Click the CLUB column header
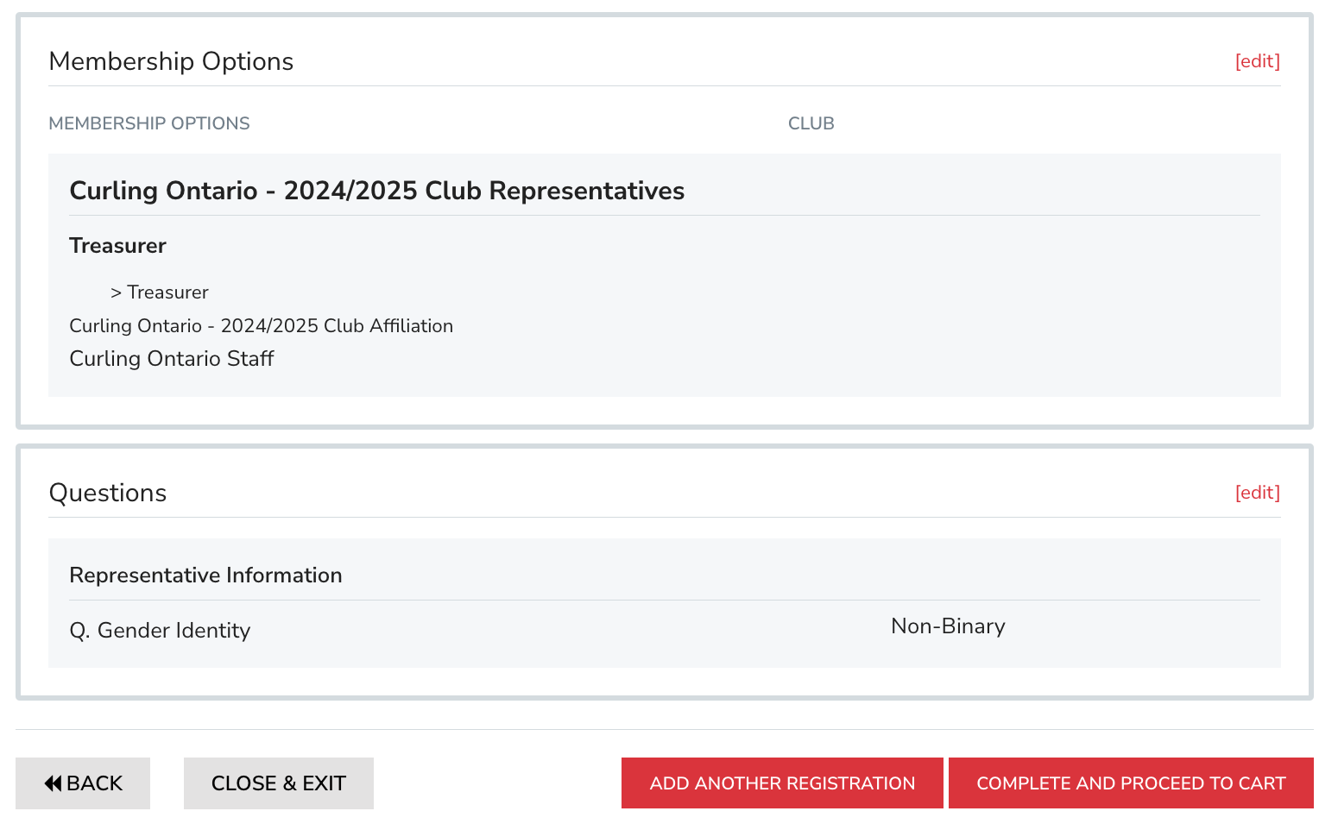The height and width of the screenshot is (830, 1338). 811,123
